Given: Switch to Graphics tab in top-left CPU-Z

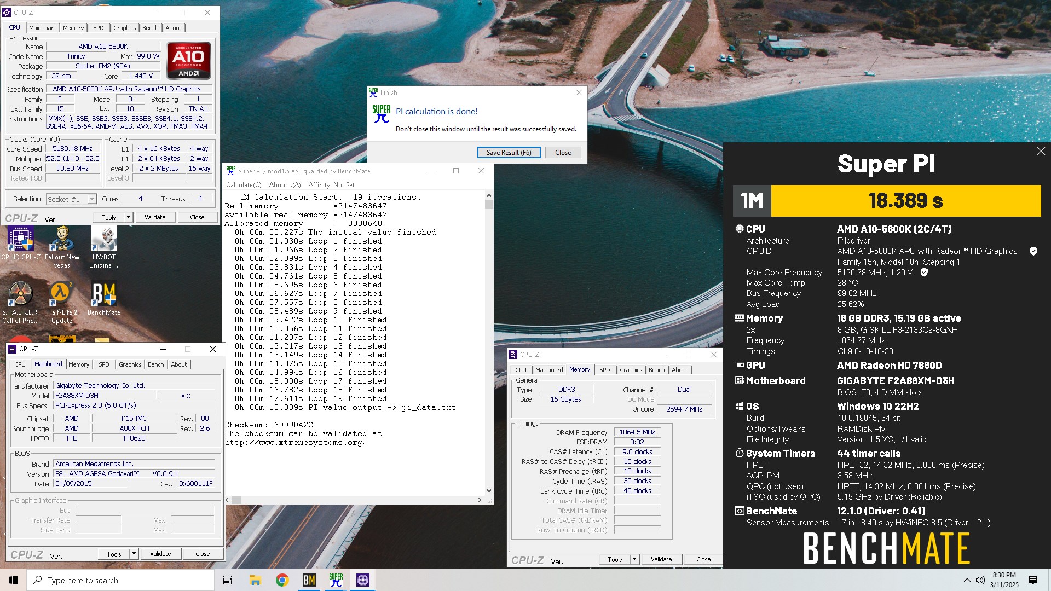Looking at the screenshot, I should [x=124, y=28].
